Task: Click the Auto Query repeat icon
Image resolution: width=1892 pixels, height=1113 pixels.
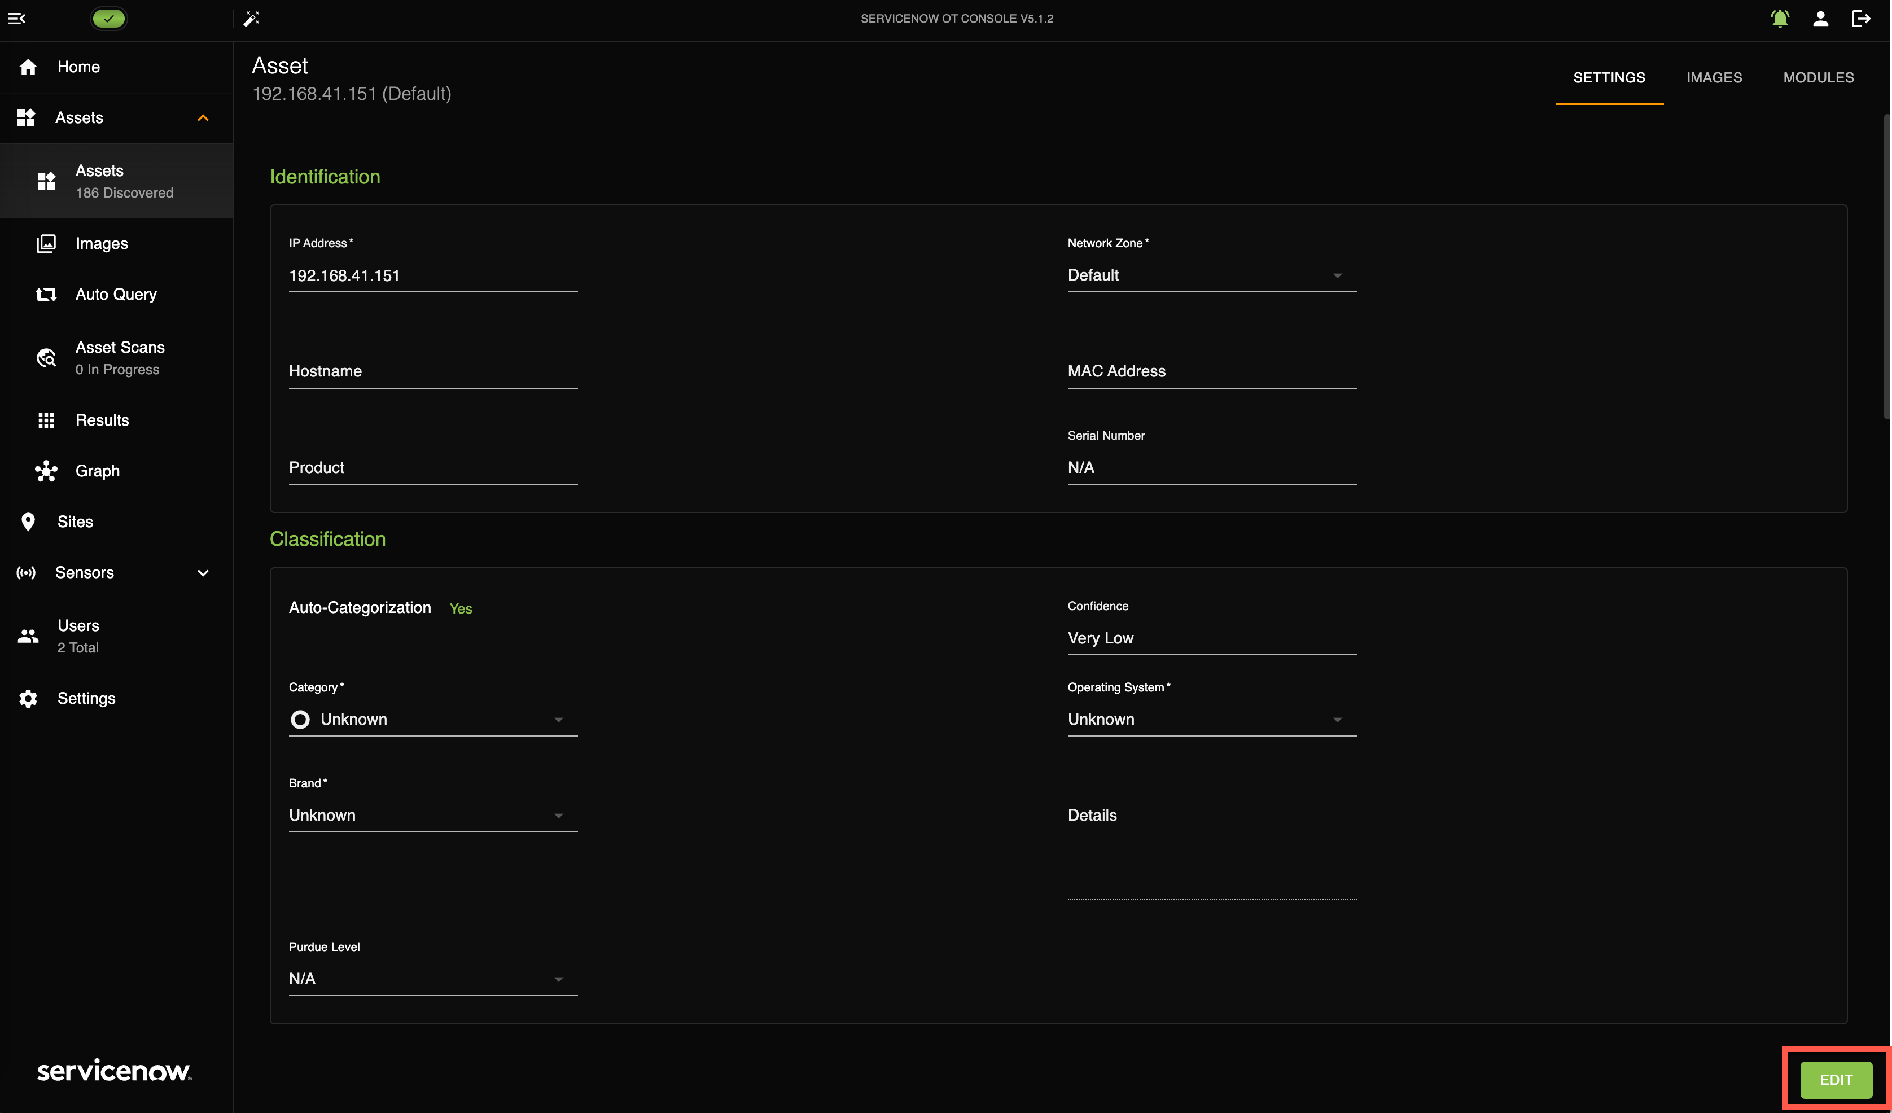Action: click(x=46, y=294)
